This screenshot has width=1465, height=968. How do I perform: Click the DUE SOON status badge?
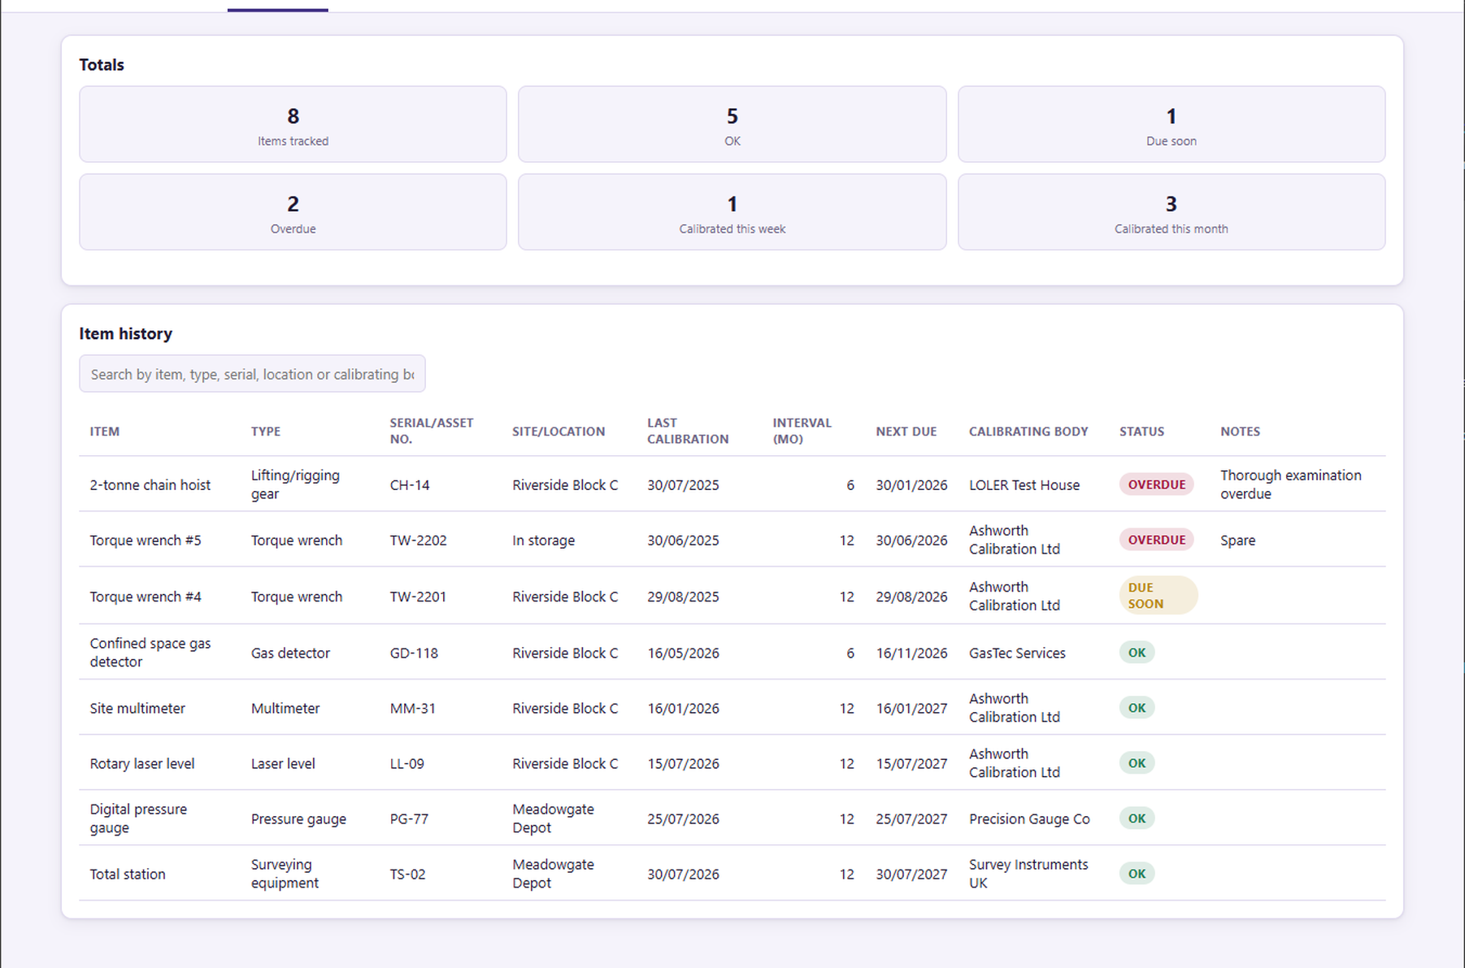[1158, 596]
